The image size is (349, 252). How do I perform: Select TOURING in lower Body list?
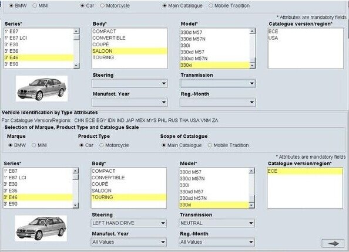coord(129,197)
